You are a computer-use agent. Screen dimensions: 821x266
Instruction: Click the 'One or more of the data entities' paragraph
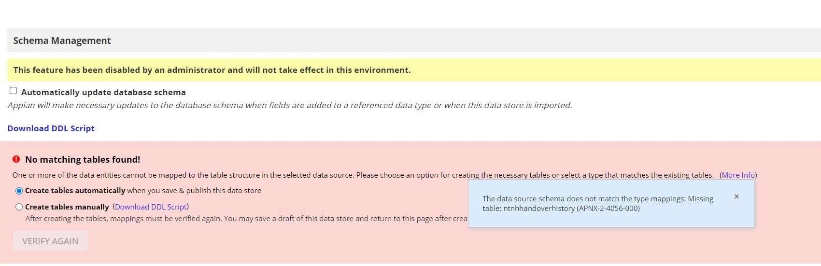pos(363,175)
